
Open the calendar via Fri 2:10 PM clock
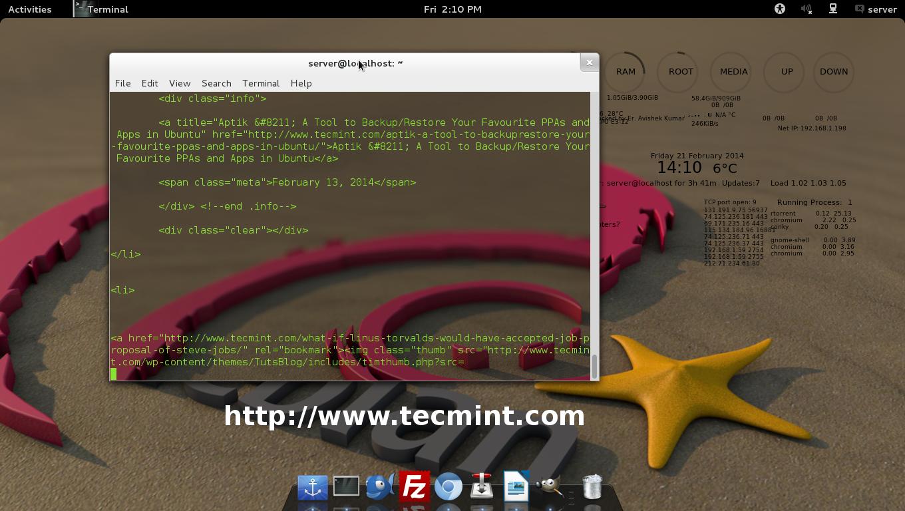point(452,9)
